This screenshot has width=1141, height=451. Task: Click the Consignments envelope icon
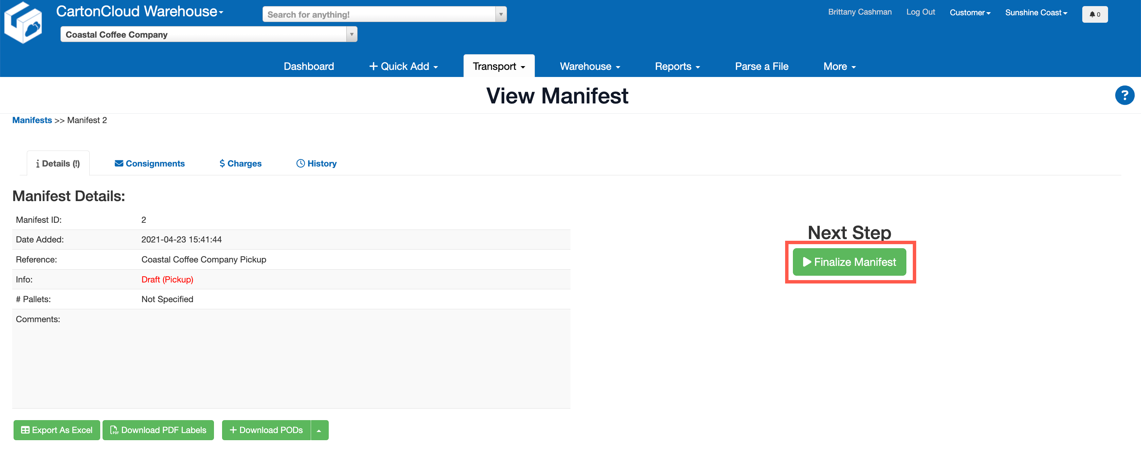[119, 163]
